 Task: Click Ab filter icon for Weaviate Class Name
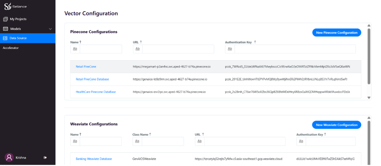click(137, 141)
